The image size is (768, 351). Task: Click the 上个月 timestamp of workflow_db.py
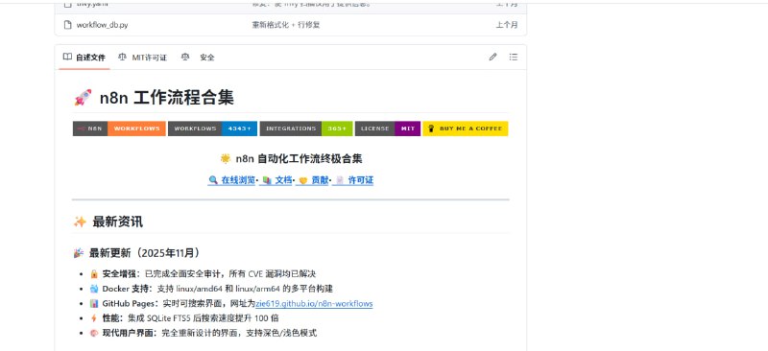coord(507,25)
